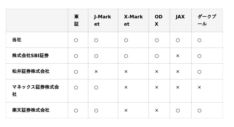This screenshot has height=127, width=234.
Task: Click the circle for マネックス証券 under J-Market
Action: coord(96,87)
